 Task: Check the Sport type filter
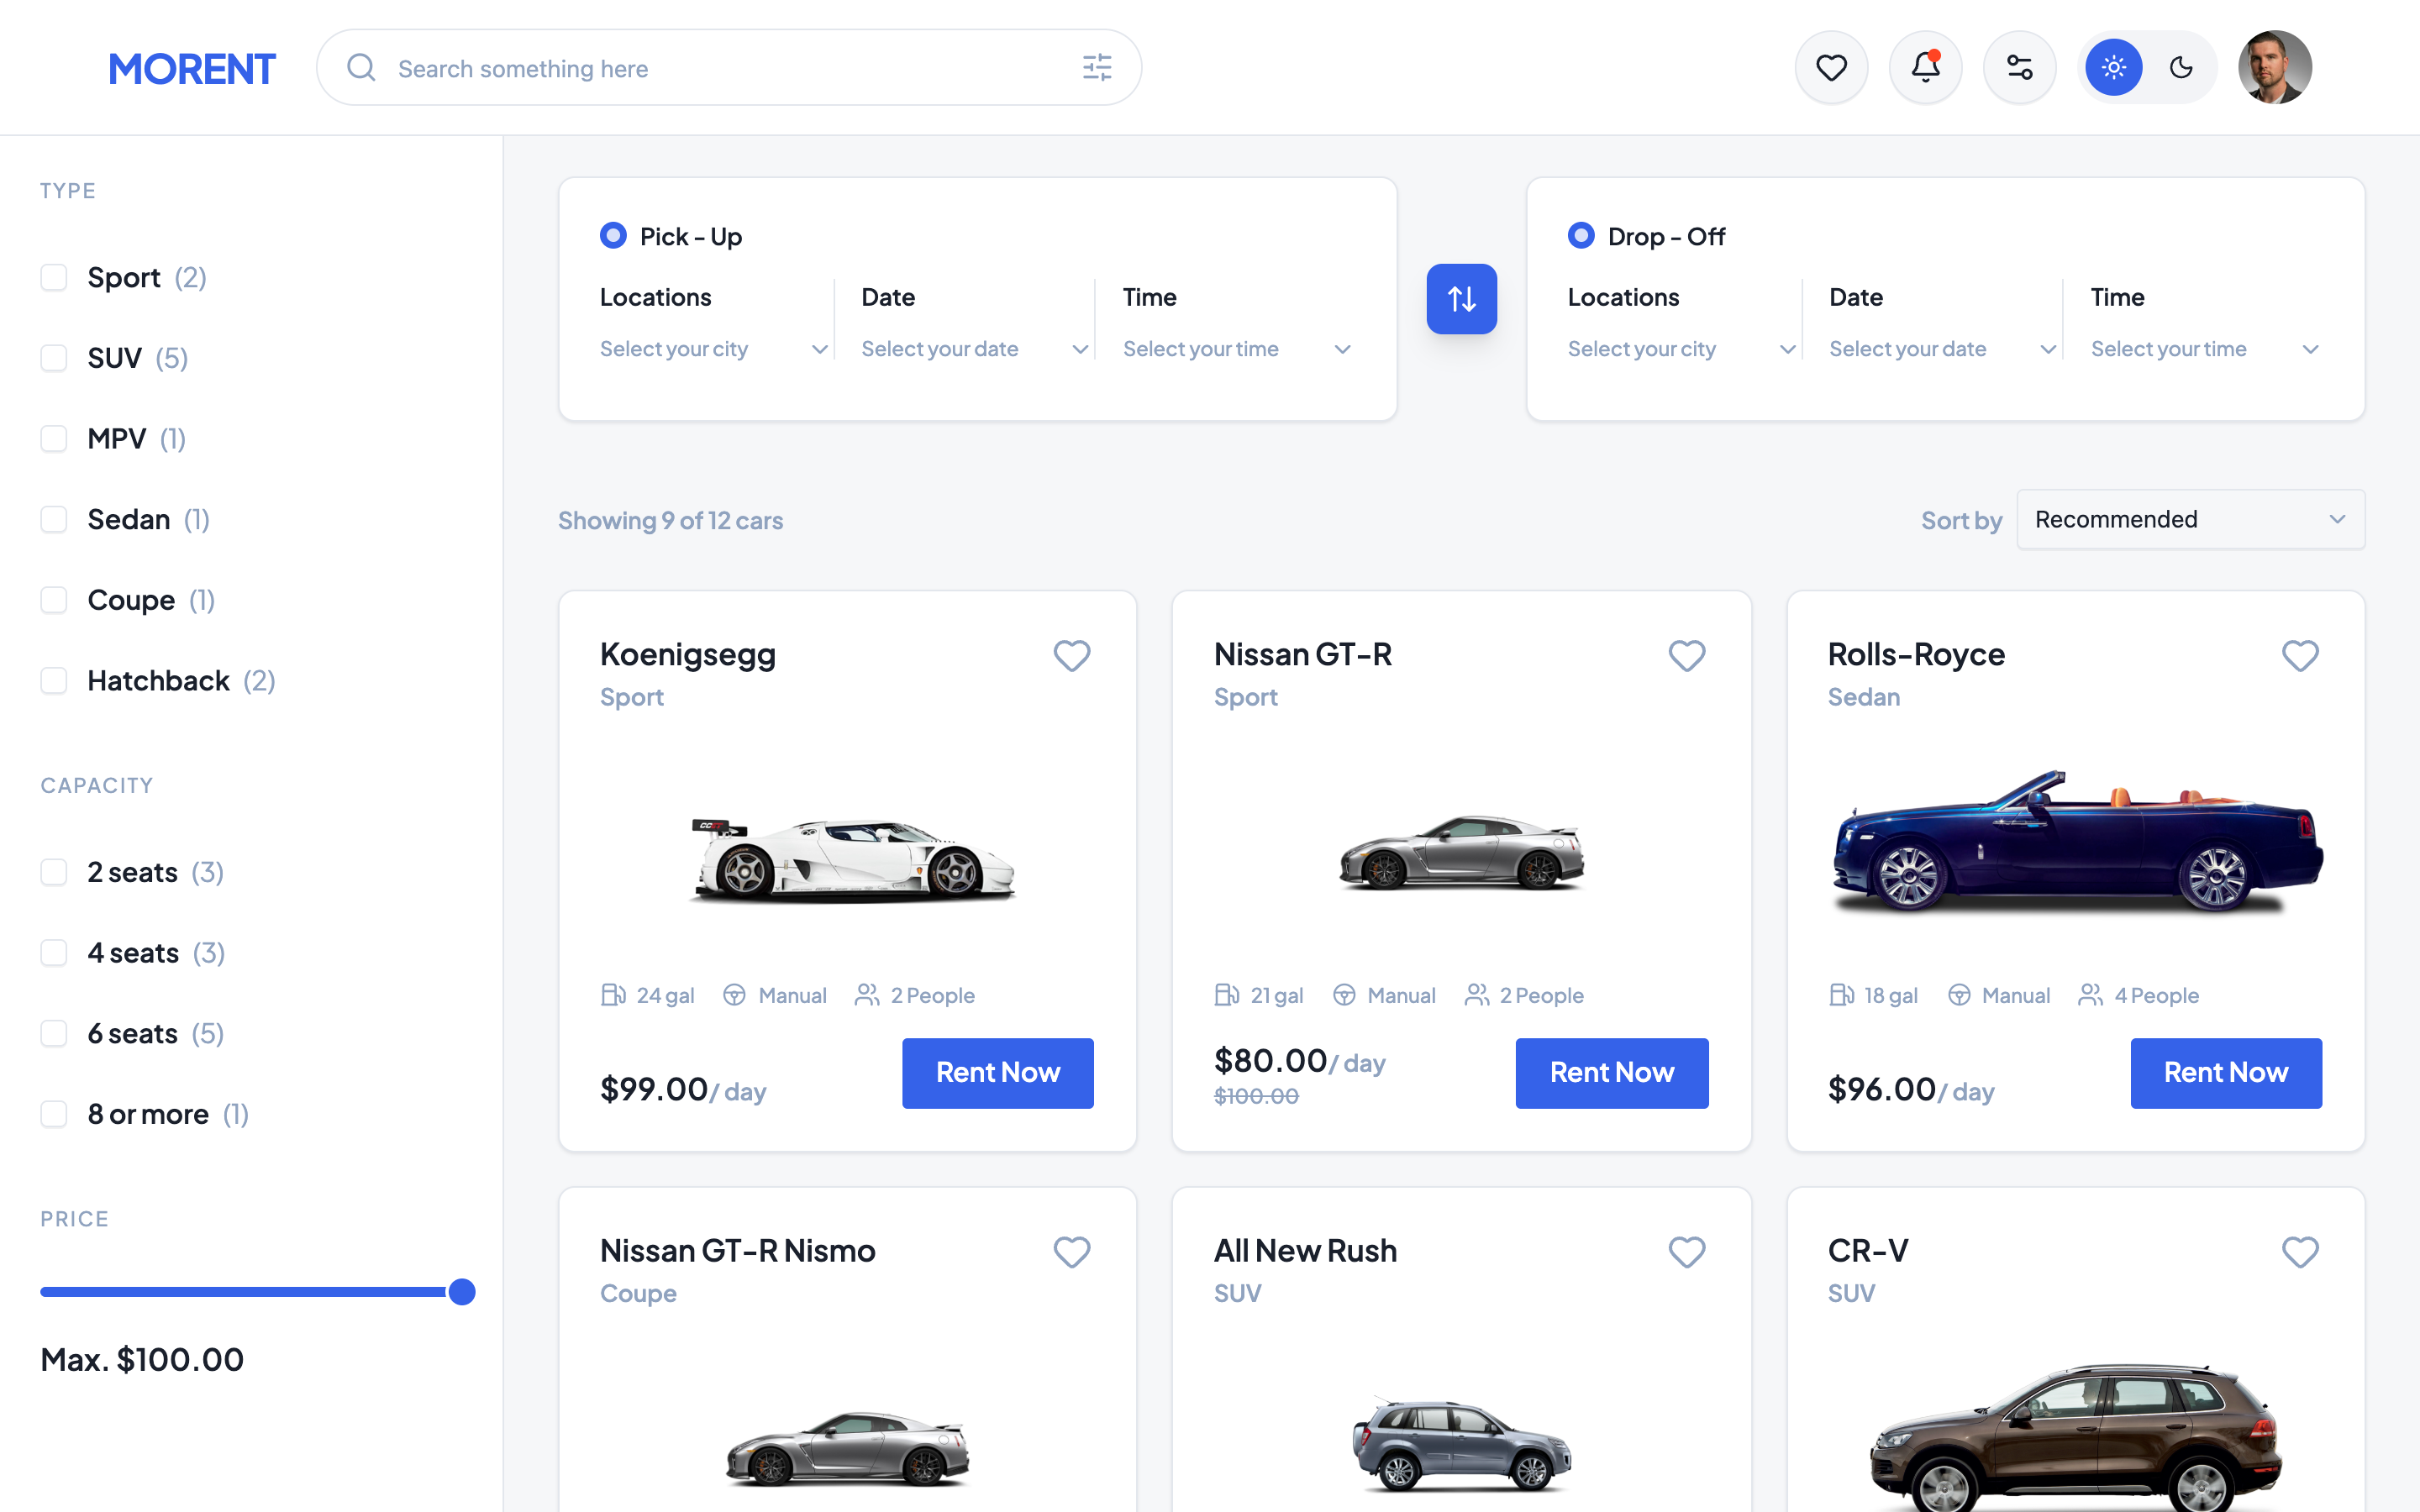54,277
